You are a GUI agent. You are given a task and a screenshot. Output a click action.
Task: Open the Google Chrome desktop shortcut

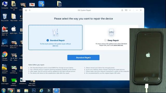(5, 56)
